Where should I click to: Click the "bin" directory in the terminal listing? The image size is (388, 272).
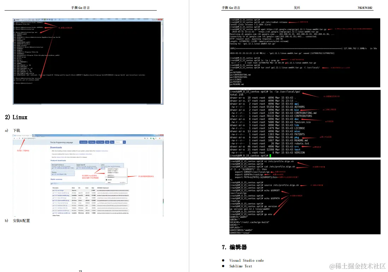coord(297,110)
